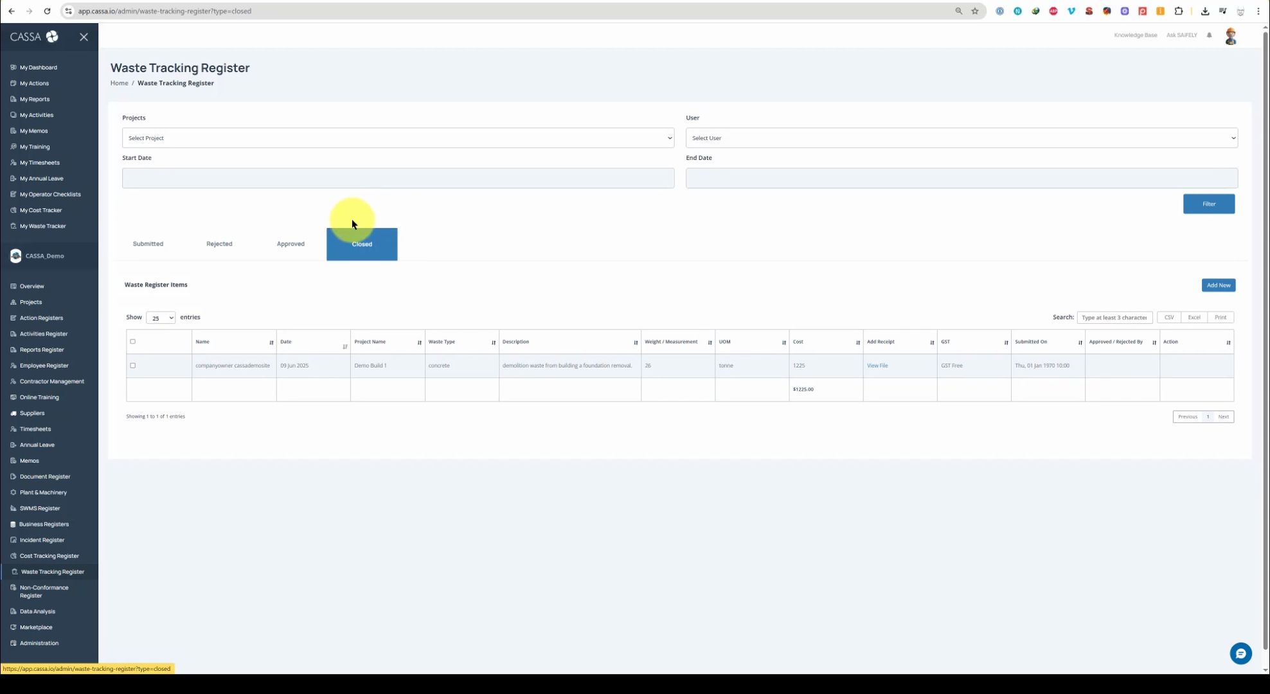The width and height of the screenshot is (1270, 694).
Task: Expand the Show entries count dropdown
Action: click(161, 318)
